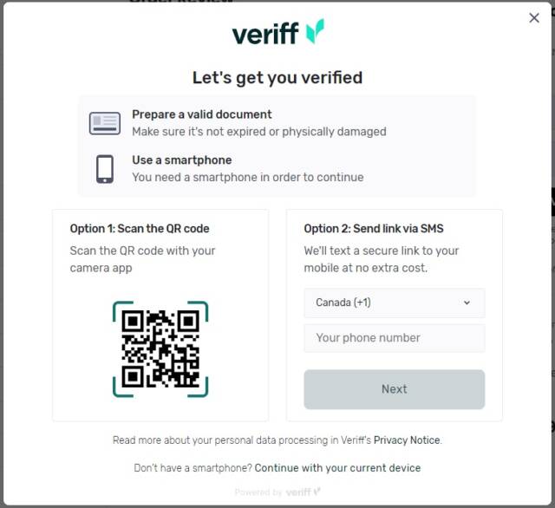
Task: Click the Option 2: Send link via SMS heading
Action: point(374,229)
